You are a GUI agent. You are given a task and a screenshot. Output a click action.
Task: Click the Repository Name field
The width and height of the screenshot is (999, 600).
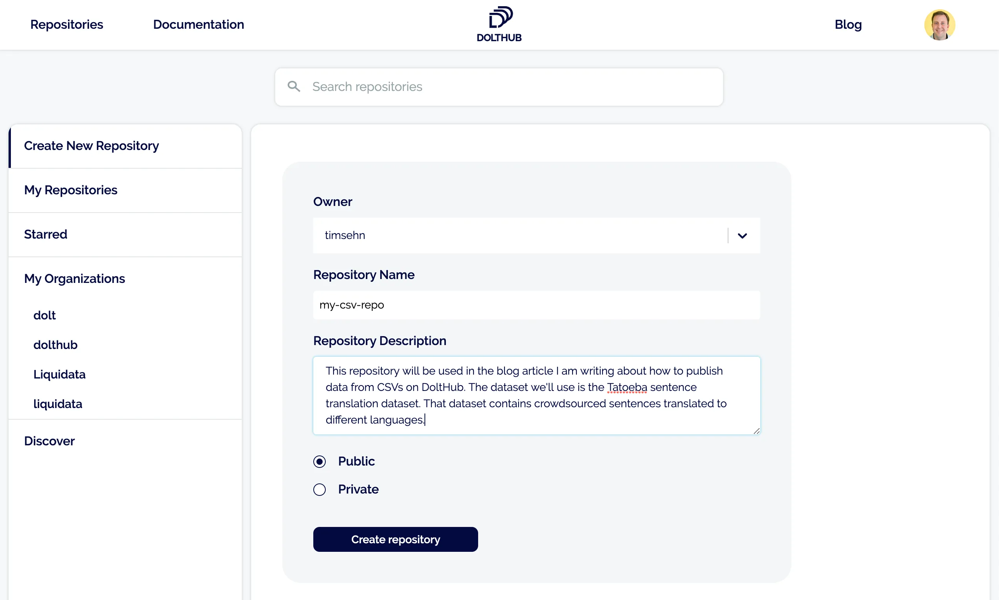coord(536,305)
